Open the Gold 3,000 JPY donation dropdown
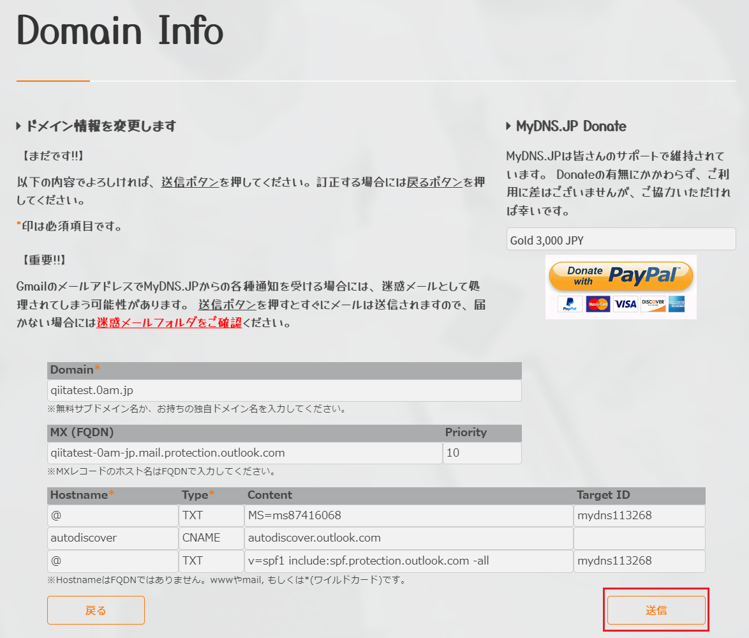The image size is (749, 638). tap(621, 239)
